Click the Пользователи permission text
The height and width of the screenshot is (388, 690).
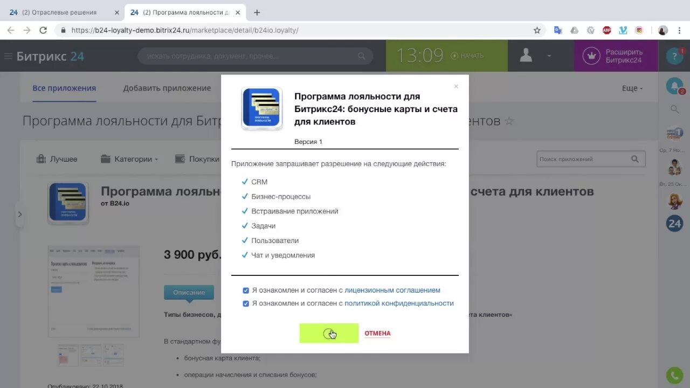[x=275, y=241]
